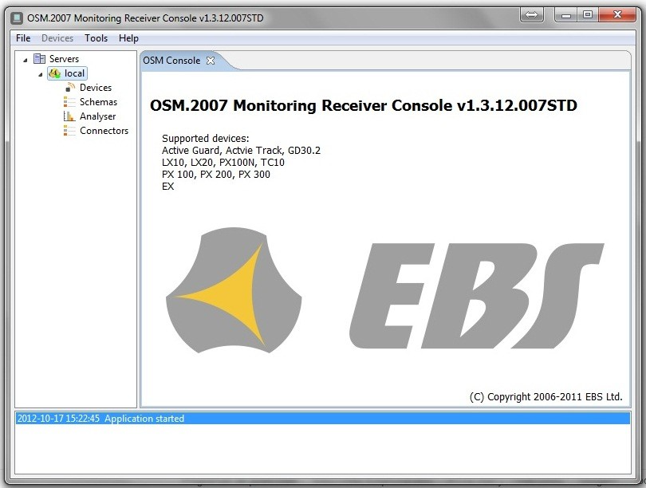Click the Servers icon in tree
This screenshot has height=488, width=646.
click(39, 58)
